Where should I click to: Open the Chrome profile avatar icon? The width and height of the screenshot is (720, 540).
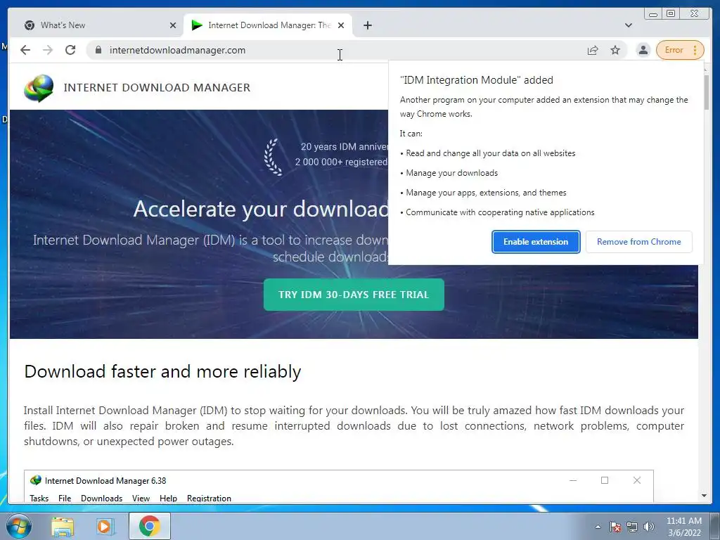point(643,50)
